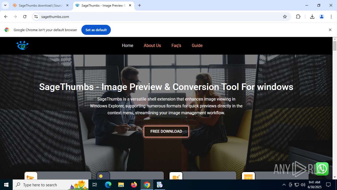Open the WhatsApp chat icon
337x190 pixels.
pos(322,169)
